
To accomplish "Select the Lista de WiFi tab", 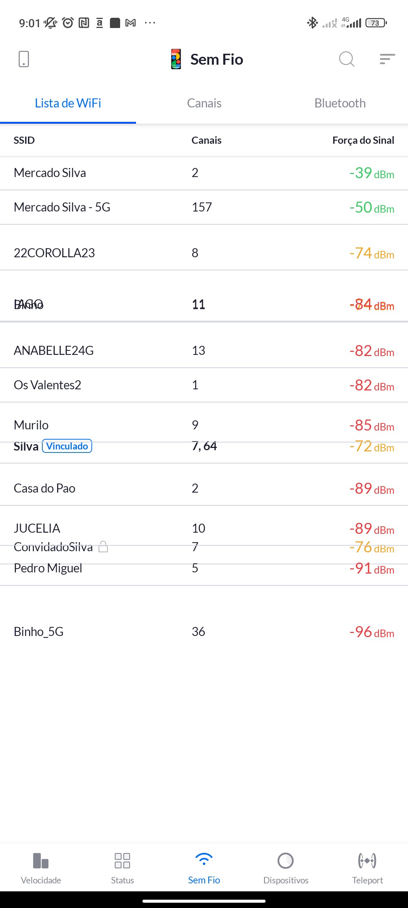I will pyautogui.click(x=68, y=103).
